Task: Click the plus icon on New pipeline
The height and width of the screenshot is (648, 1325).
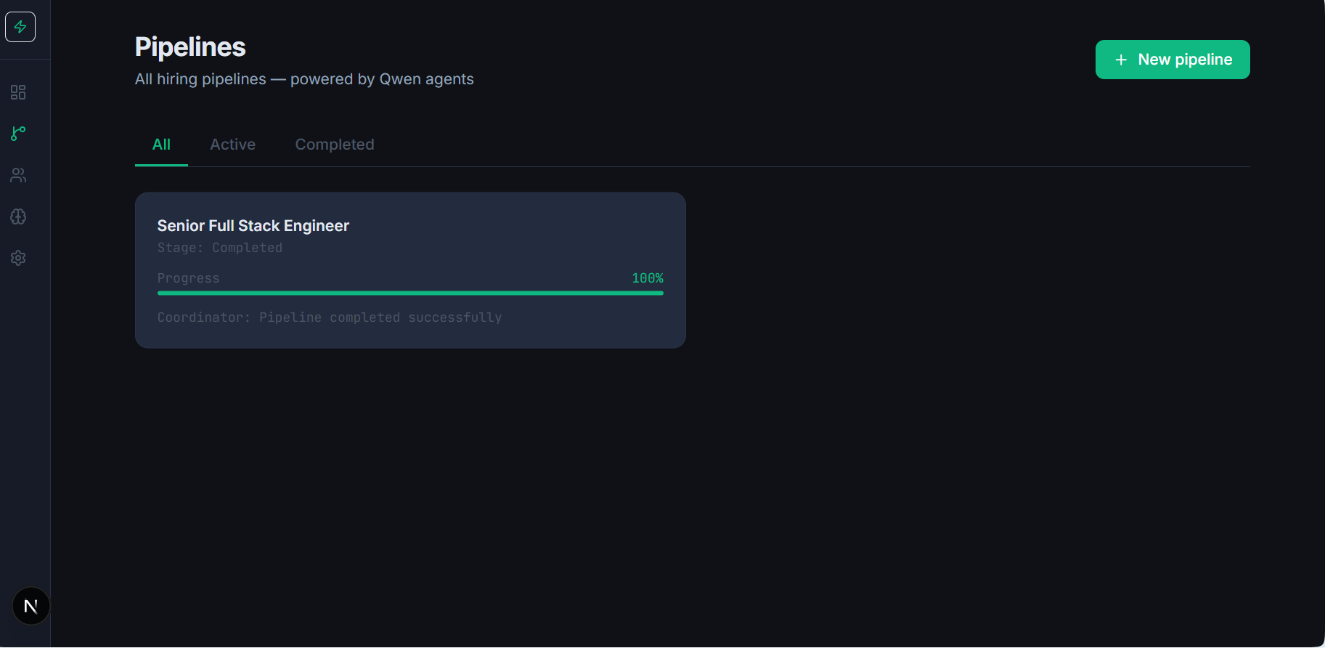Action: click(1121, 60)
